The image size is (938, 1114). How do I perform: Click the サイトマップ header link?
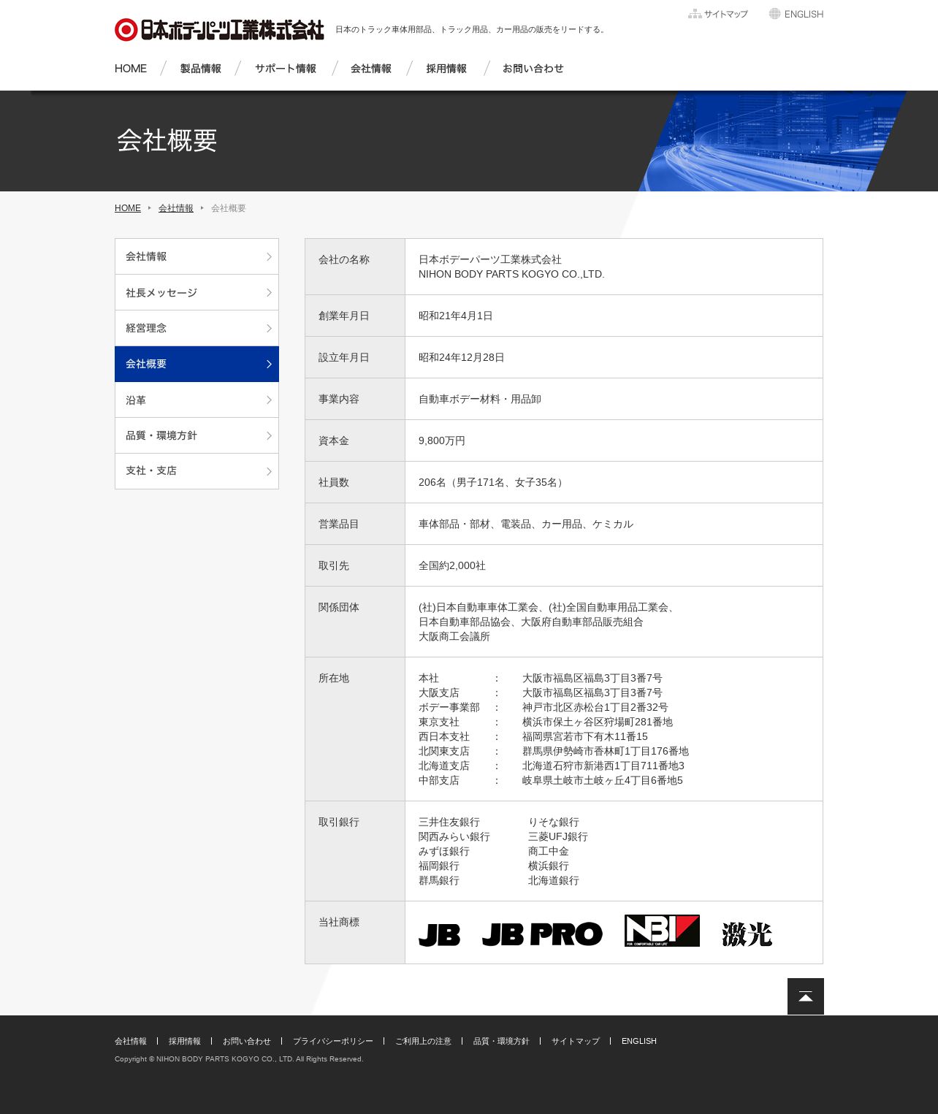click(726, 14)
